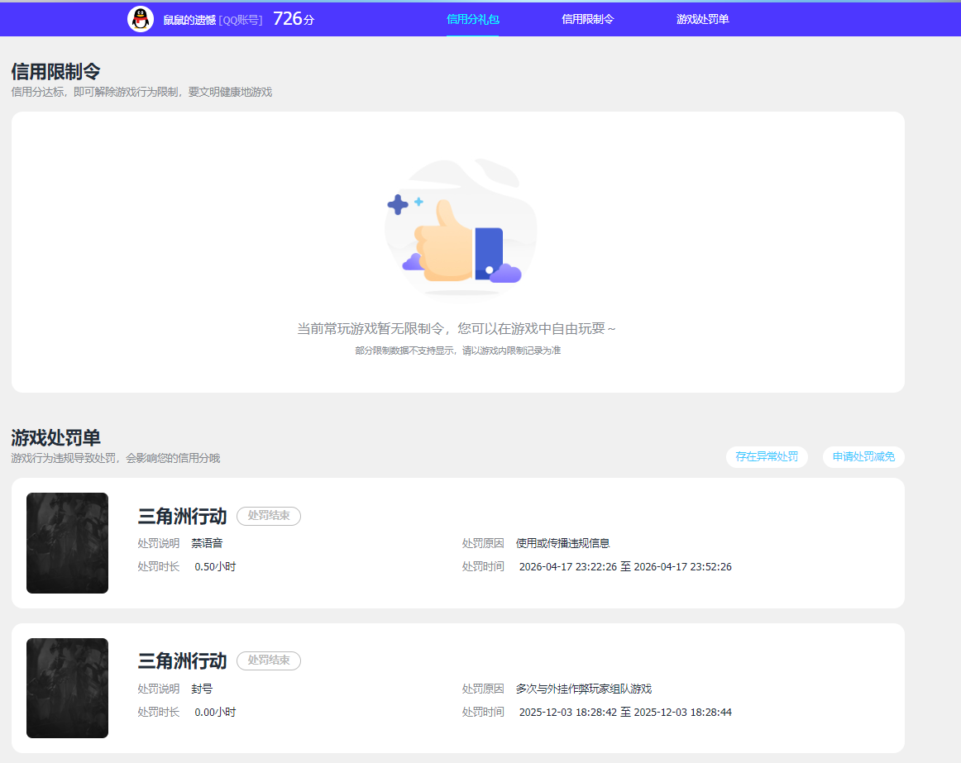Click the 2025-12-03 18:28:42 penalty time range

[x=625, y=712]
